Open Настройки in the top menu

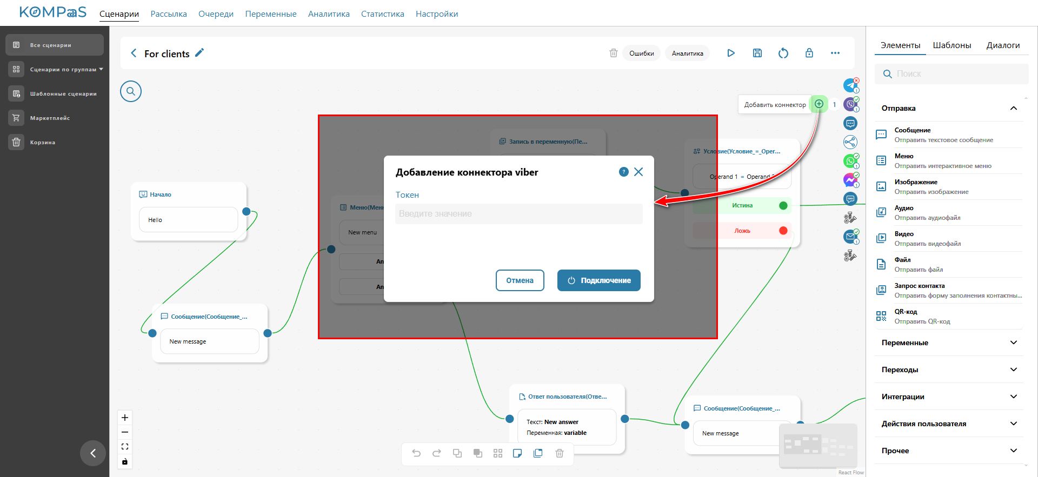[437, 14]
